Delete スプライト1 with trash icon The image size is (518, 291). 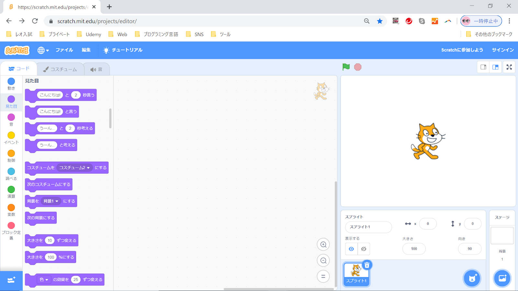pyautogui.click(x=367, y=265)
